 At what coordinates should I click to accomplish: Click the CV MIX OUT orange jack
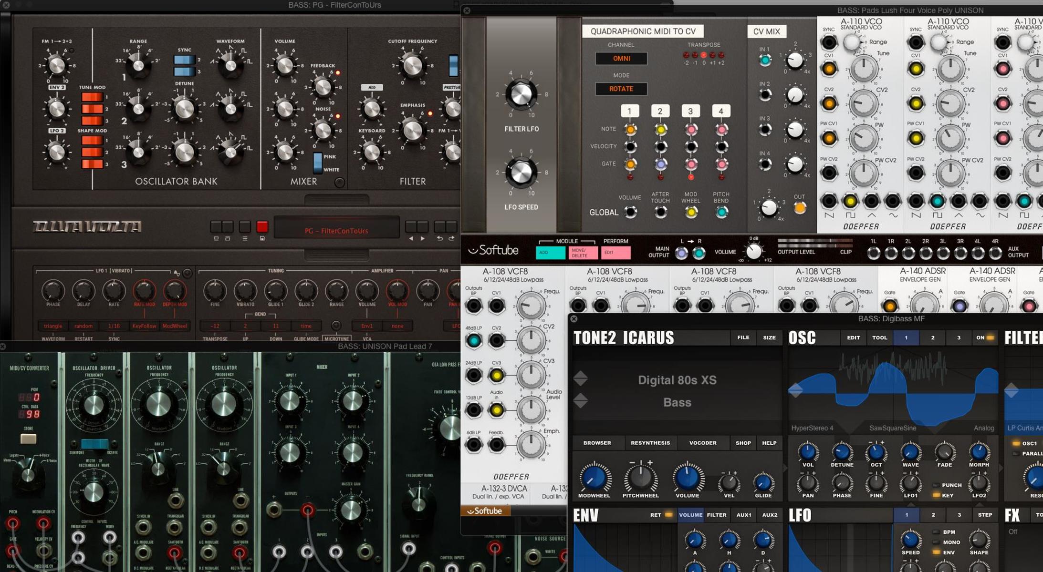point(800,208)
